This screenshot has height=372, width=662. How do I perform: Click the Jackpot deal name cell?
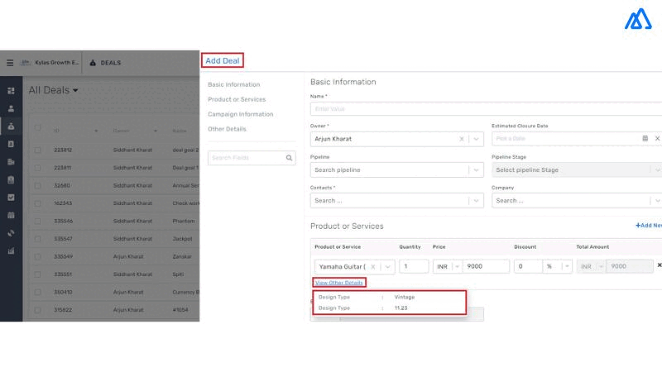(182, 239)
